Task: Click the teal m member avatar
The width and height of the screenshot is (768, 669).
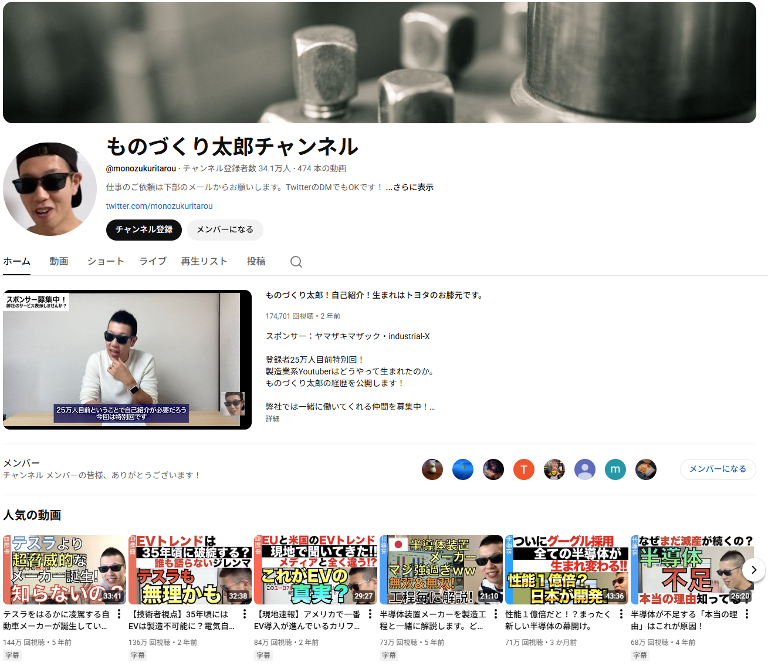Action: point(615,469)
